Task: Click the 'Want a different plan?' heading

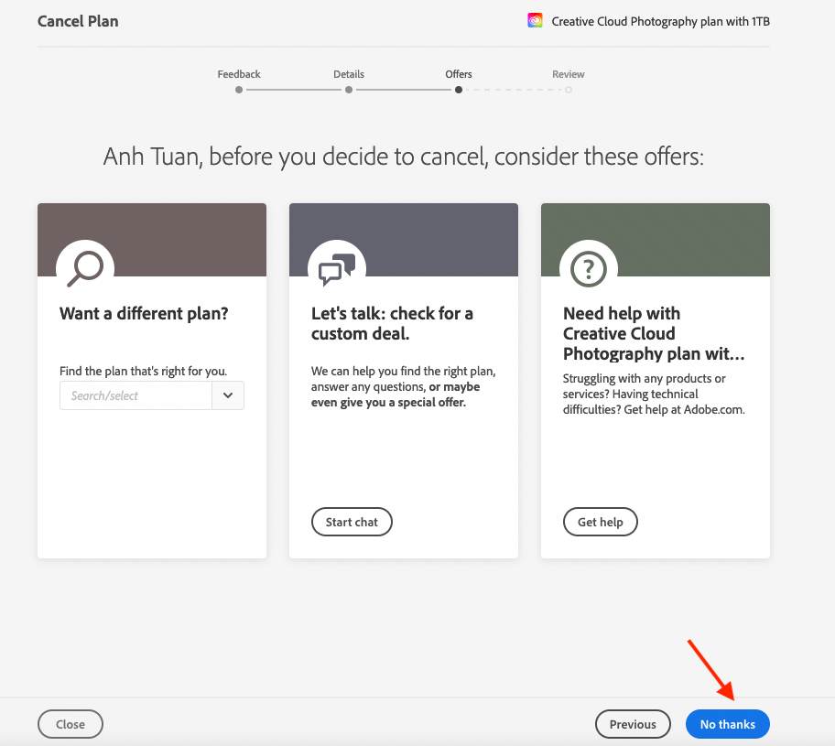Action: tap(144, 314)
